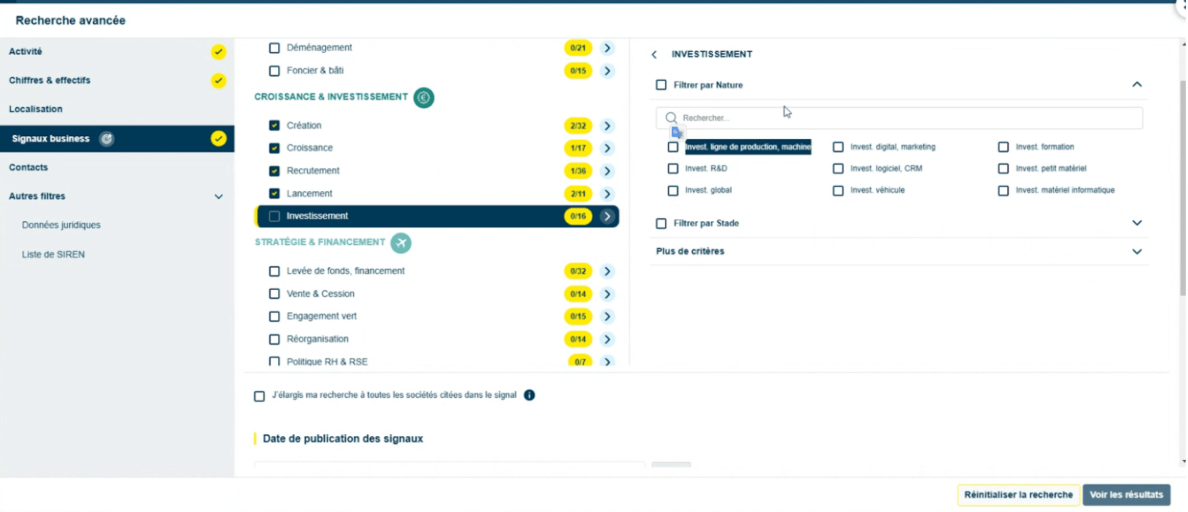Click Réinitialiser la recherche button

pyautogui.click(x=1018, y=495)
